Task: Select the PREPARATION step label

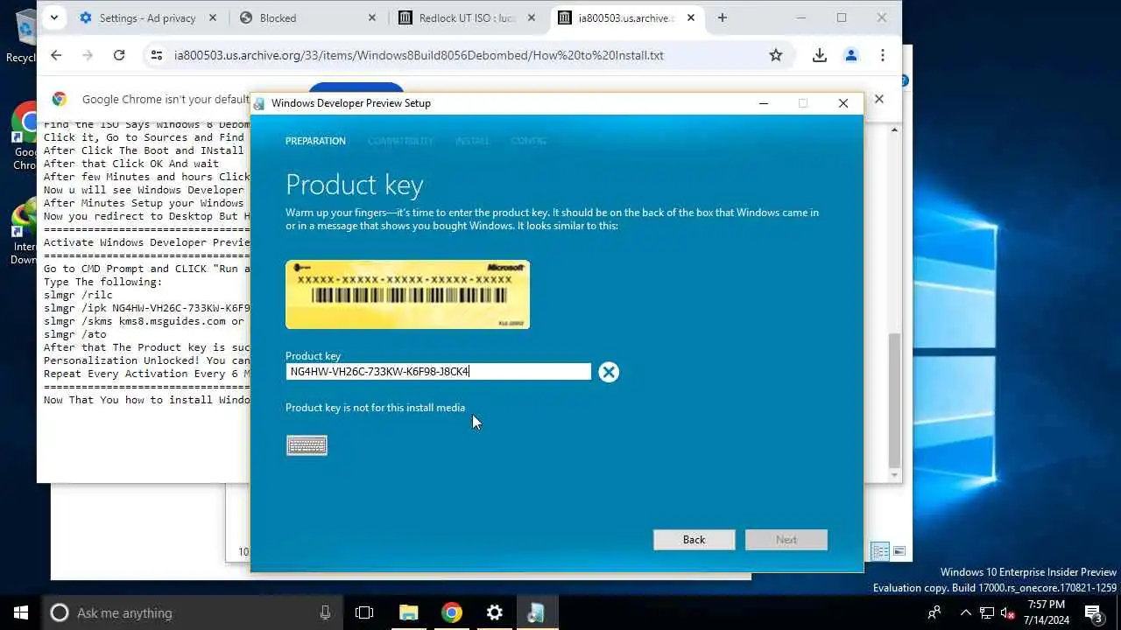Action: click(315, 141)
